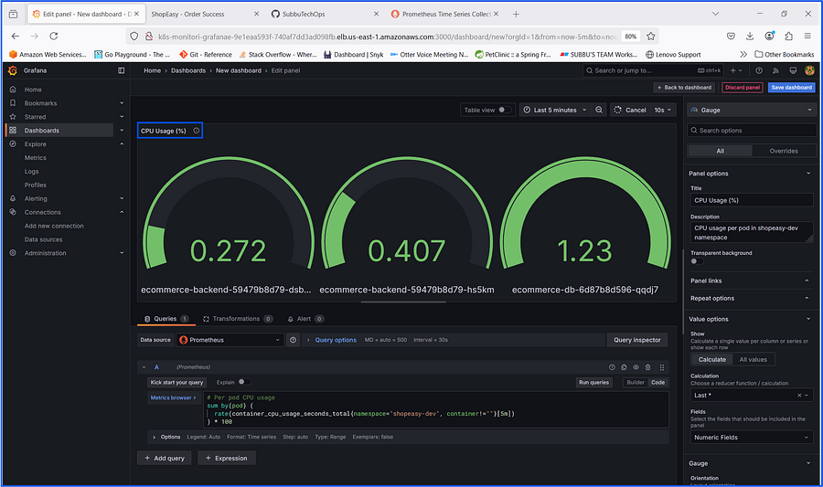This screenshot has width=823, height=487.
Task: Expand the Panel links section
Action: coord(751,281)
